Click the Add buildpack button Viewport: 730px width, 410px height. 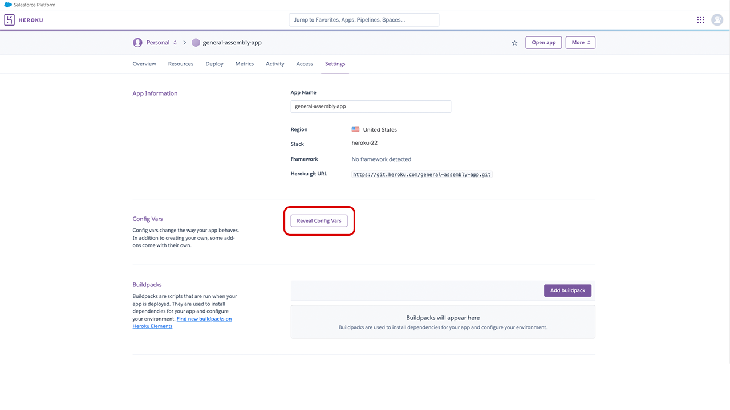pos(567,290)
